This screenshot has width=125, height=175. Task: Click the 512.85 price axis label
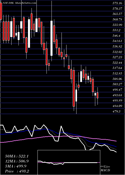117,73
